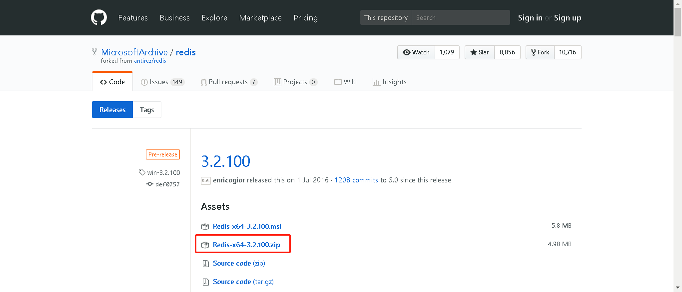The width and height of the screenshot is (682, 292).
Task: Click the 4.98 MB file size
Action: pos(560,244)
